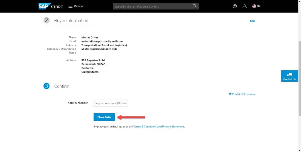Click the step 2 Buyer Information circle

[x=47, y=20]
